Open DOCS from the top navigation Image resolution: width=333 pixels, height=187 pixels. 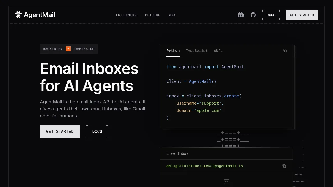(x=271, y=15)
